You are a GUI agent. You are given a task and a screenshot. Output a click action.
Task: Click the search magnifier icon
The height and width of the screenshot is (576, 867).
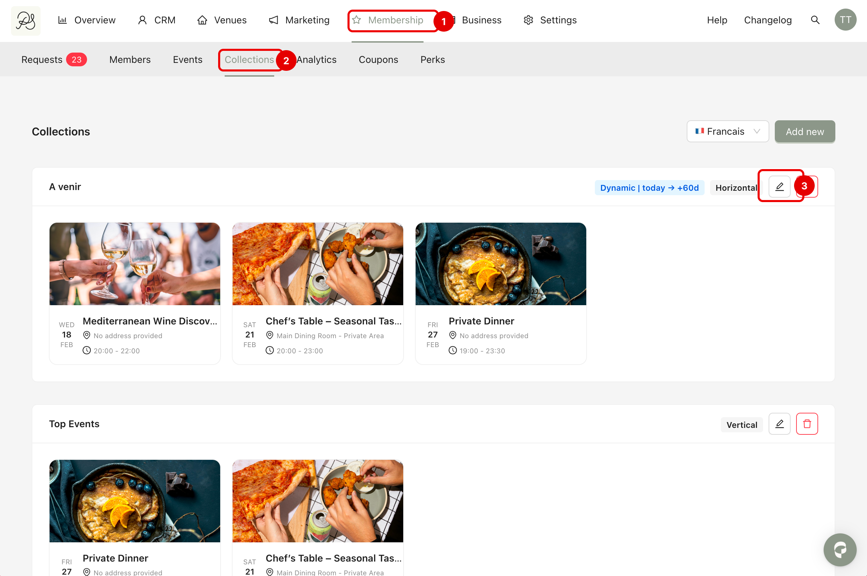pos(815,20)
